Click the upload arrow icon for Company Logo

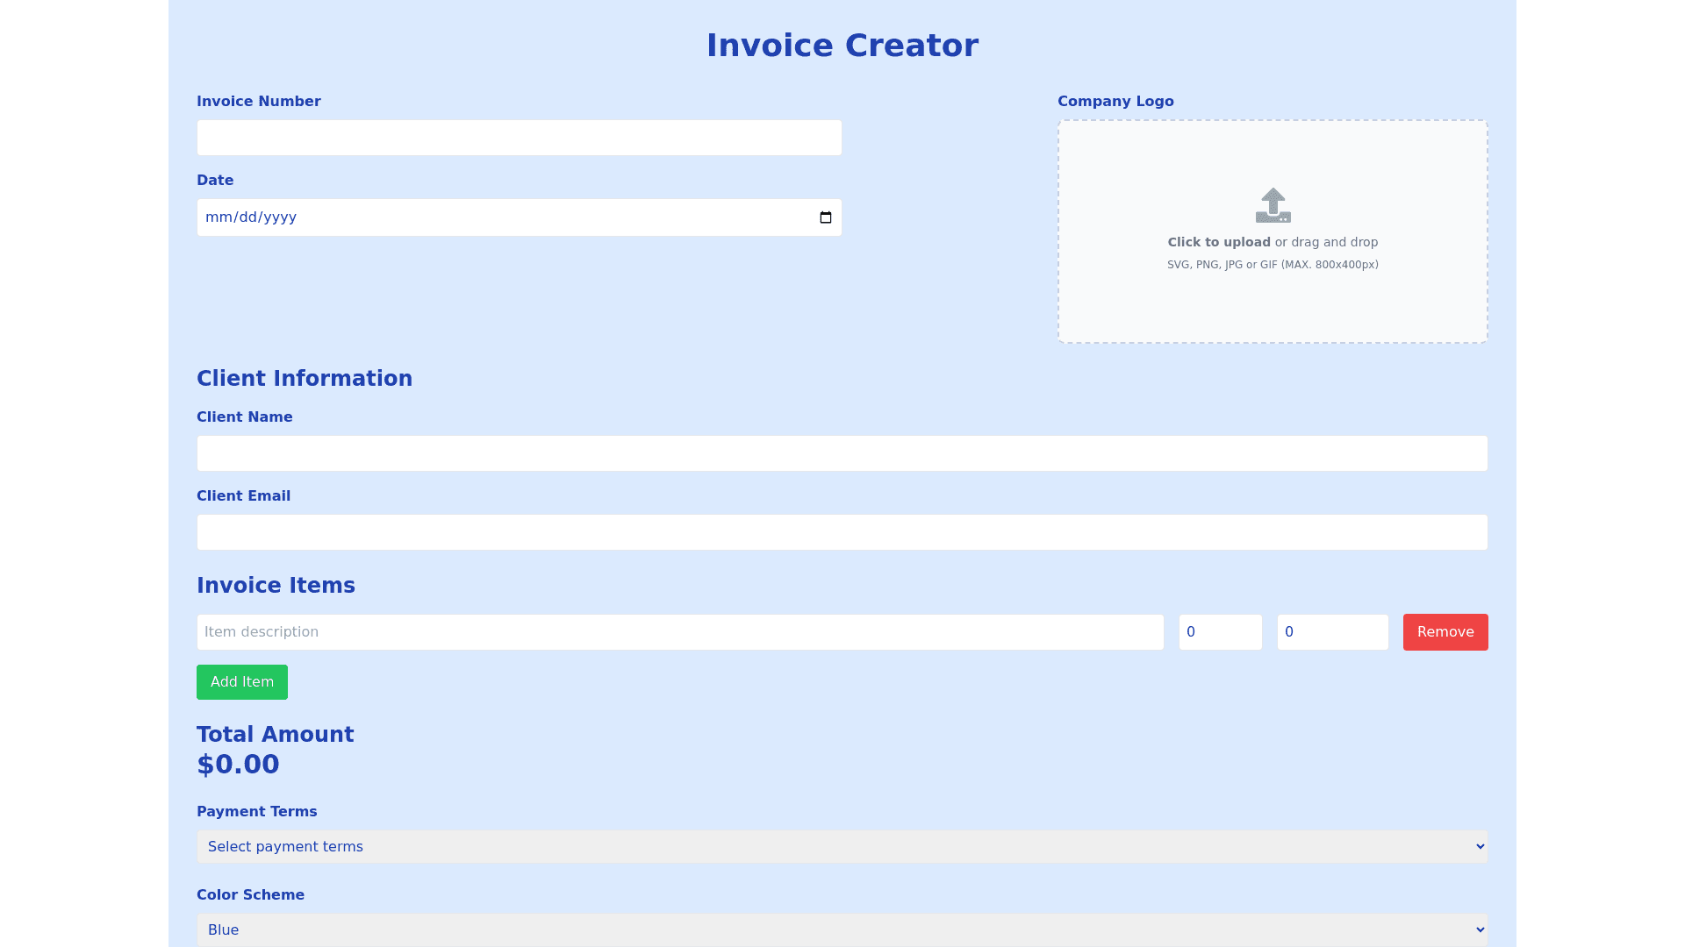point(1273,206)
